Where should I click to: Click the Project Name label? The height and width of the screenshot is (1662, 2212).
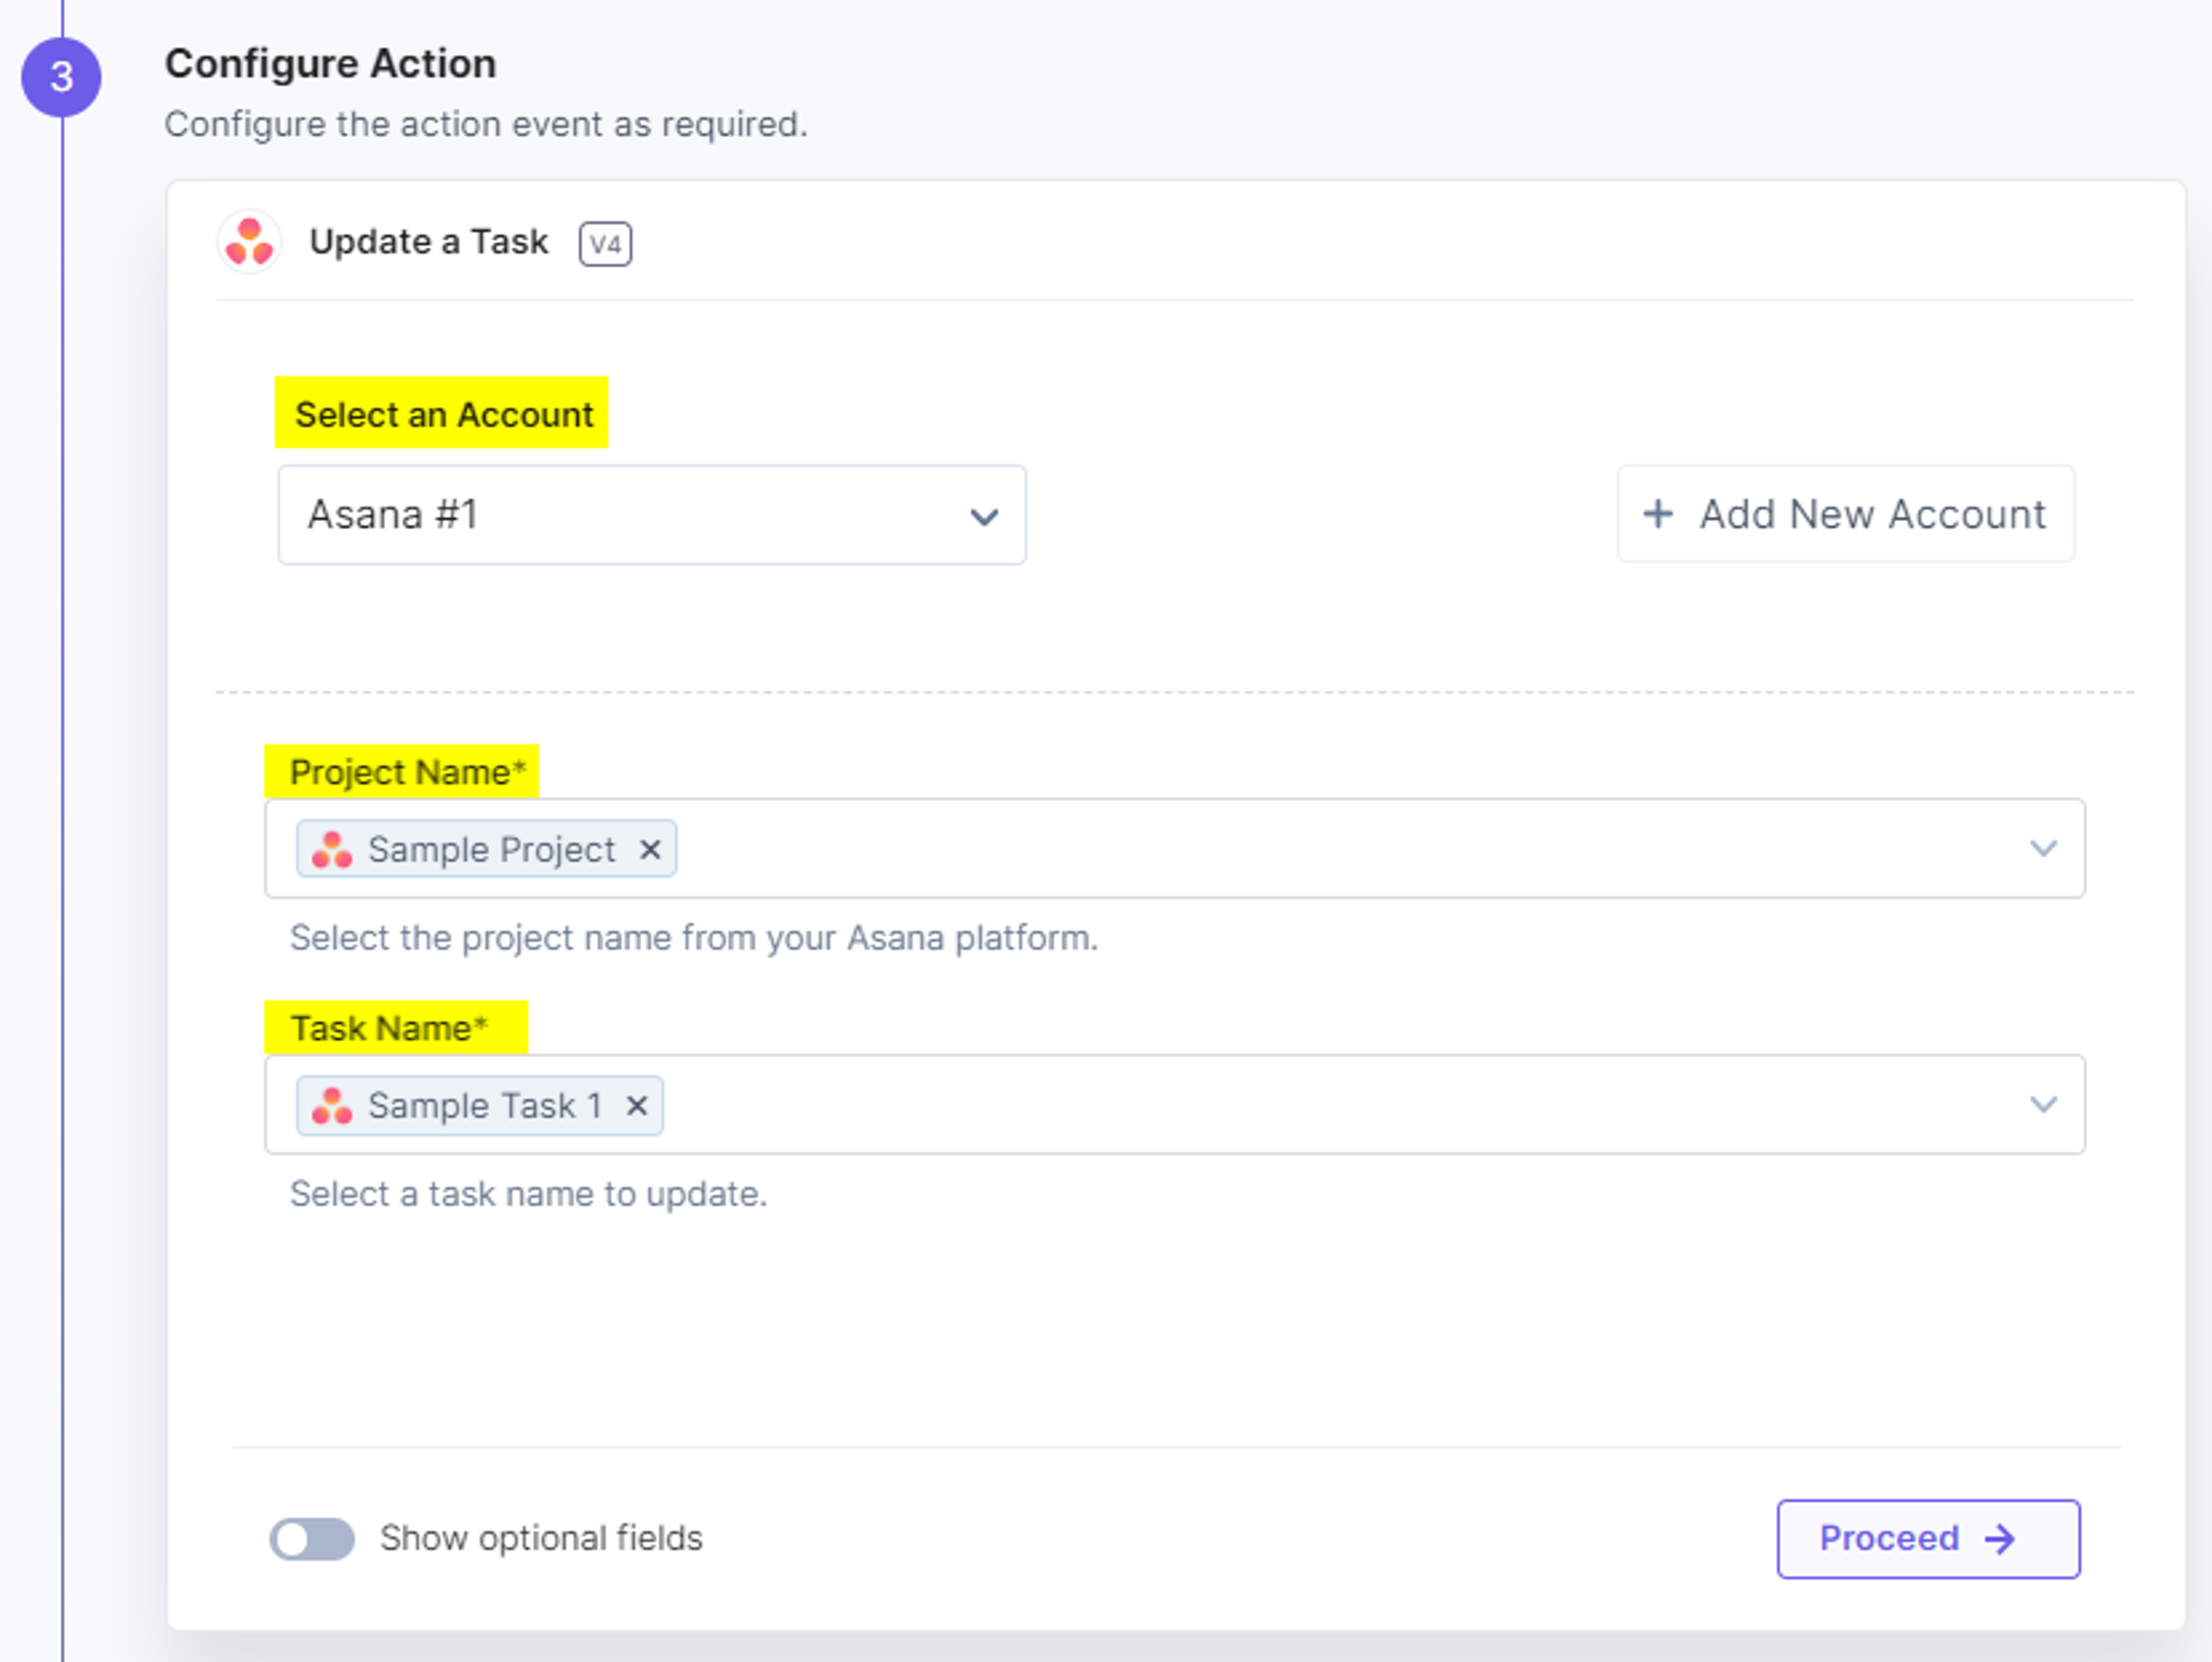click(x=407, y=772)
